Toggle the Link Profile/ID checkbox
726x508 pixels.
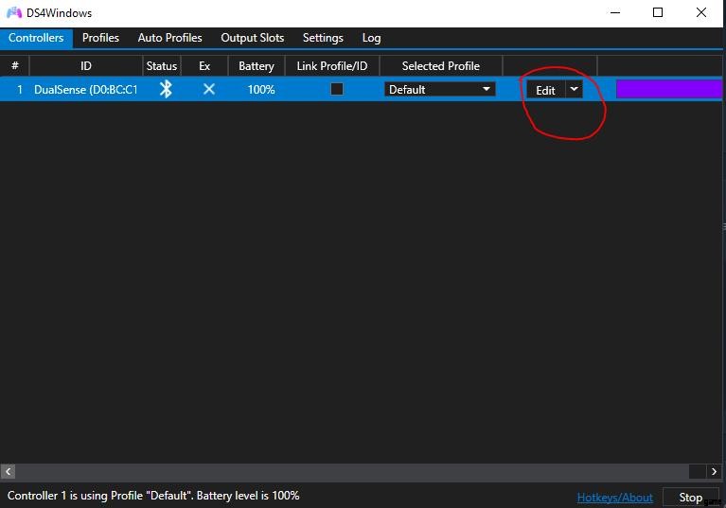(x=336, y=89)
